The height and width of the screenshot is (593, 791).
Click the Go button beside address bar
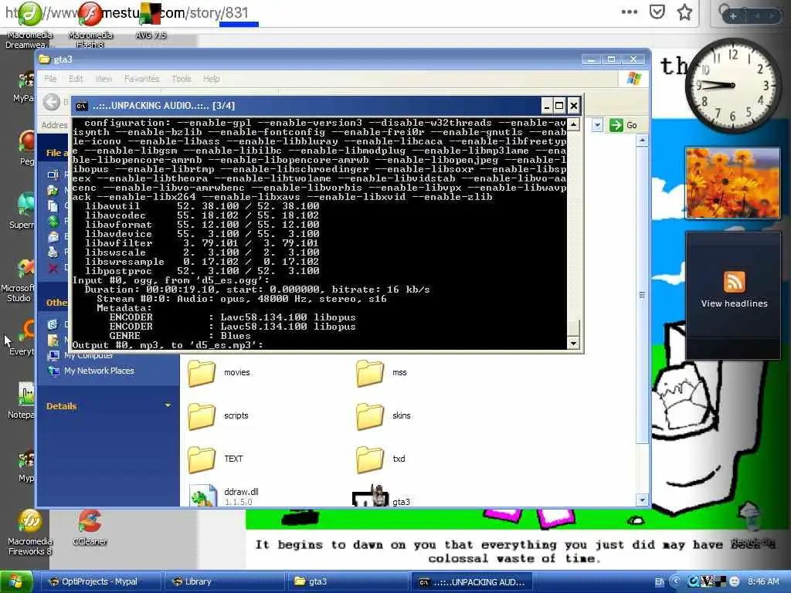click(623, 125)
